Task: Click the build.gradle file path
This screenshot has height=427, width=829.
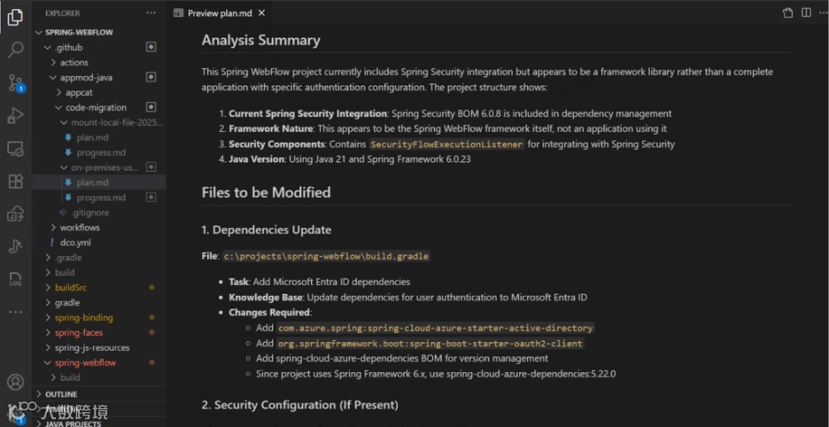Action: coord(326,256)
